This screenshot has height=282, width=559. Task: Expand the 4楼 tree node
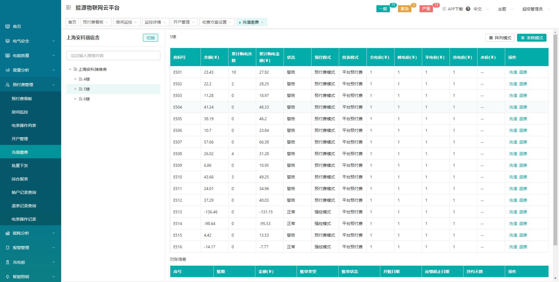tap(75, 79)
